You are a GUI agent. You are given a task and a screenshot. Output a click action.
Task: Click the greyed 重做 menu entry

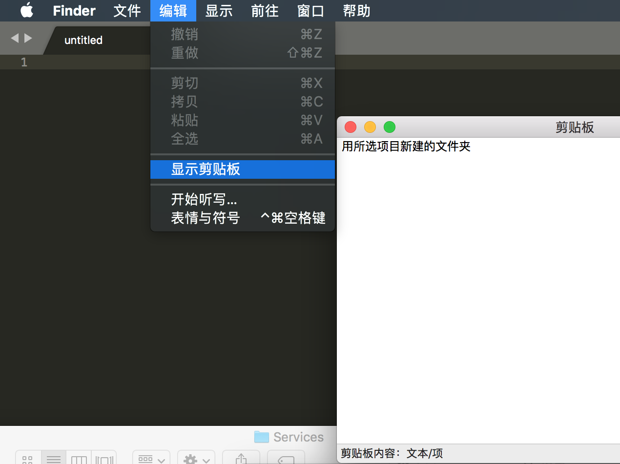(x=243, y=53)
